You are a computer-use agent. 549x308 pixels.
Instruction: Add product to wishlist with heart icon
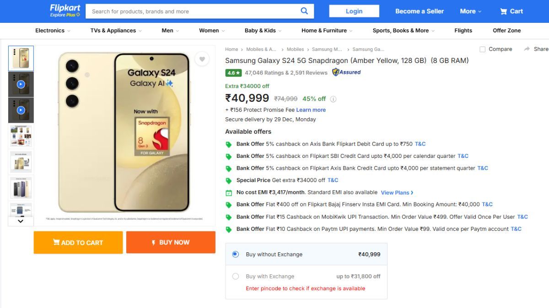point(202,59)
